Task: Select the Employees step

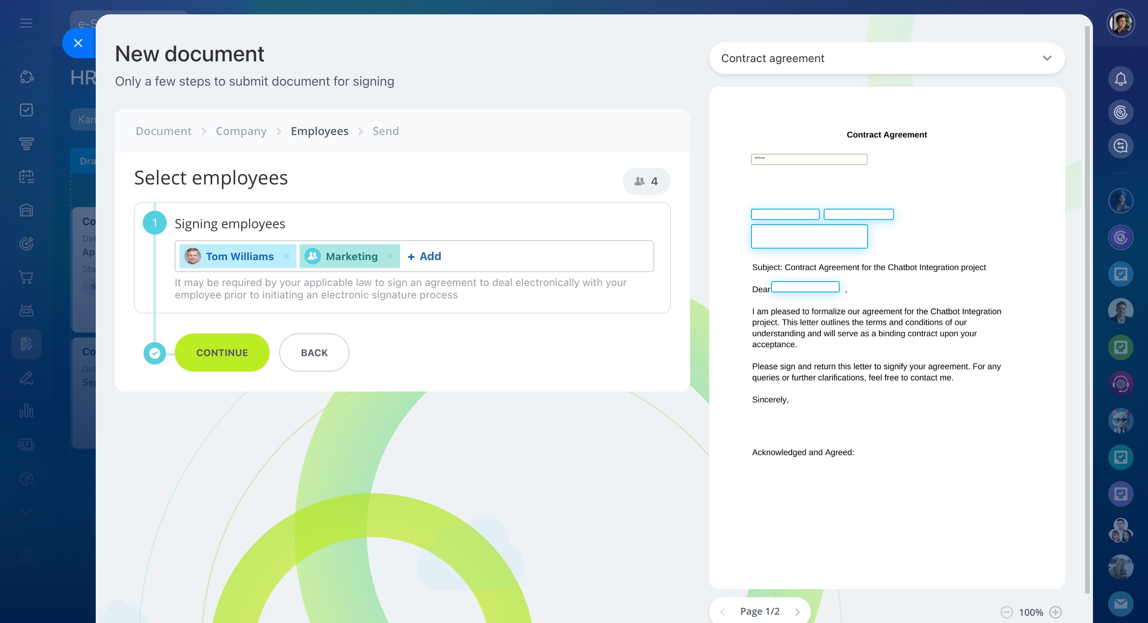Action: click(320, 131)
